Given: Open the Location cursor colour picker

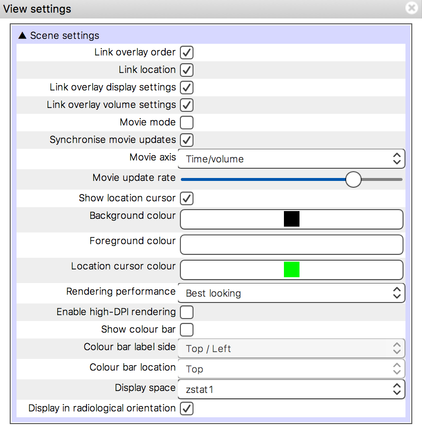Looking at the screenshot, I should [291, 270].
